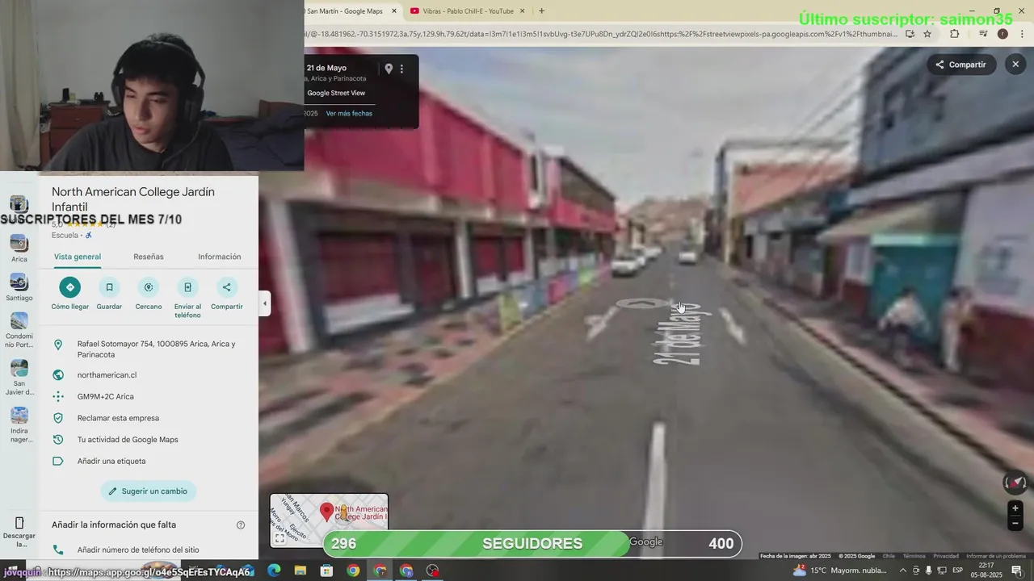Click Privacidad link in footer
Screen dimensions: 1034x581
946,556
